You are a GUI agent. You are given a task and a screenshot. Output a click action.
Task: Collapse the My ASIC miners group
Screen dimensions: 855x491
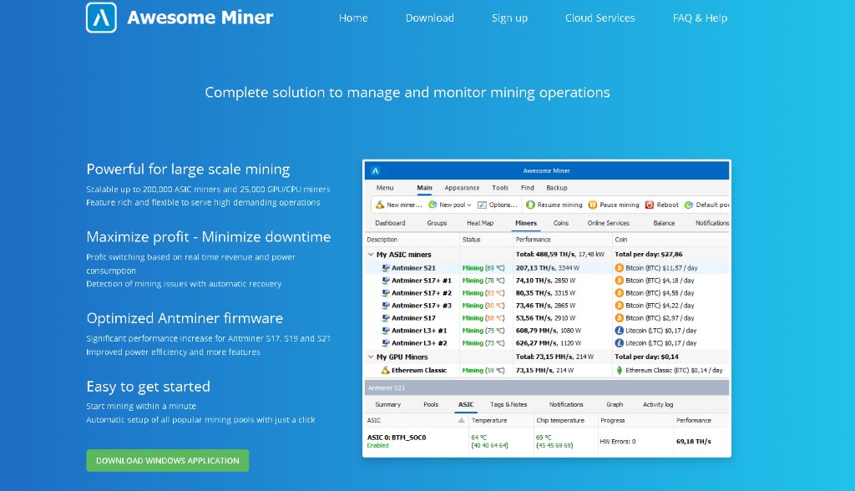tap(371, 254)
